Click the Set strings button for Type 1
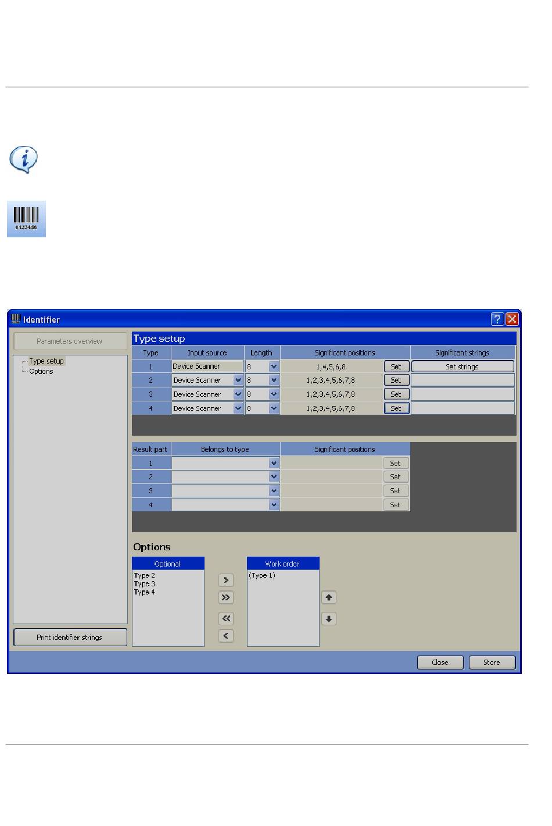This screenshot has height=826, width=552. tap(463, 366)
